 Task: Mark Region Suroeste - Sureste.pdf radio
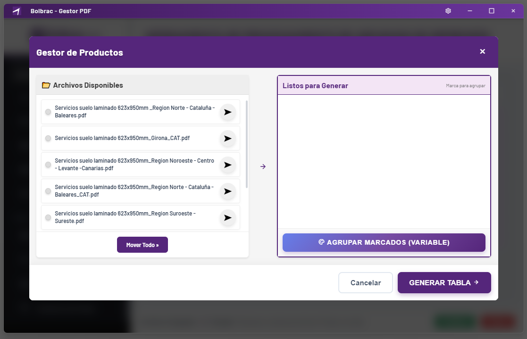(x=48, y=217)
